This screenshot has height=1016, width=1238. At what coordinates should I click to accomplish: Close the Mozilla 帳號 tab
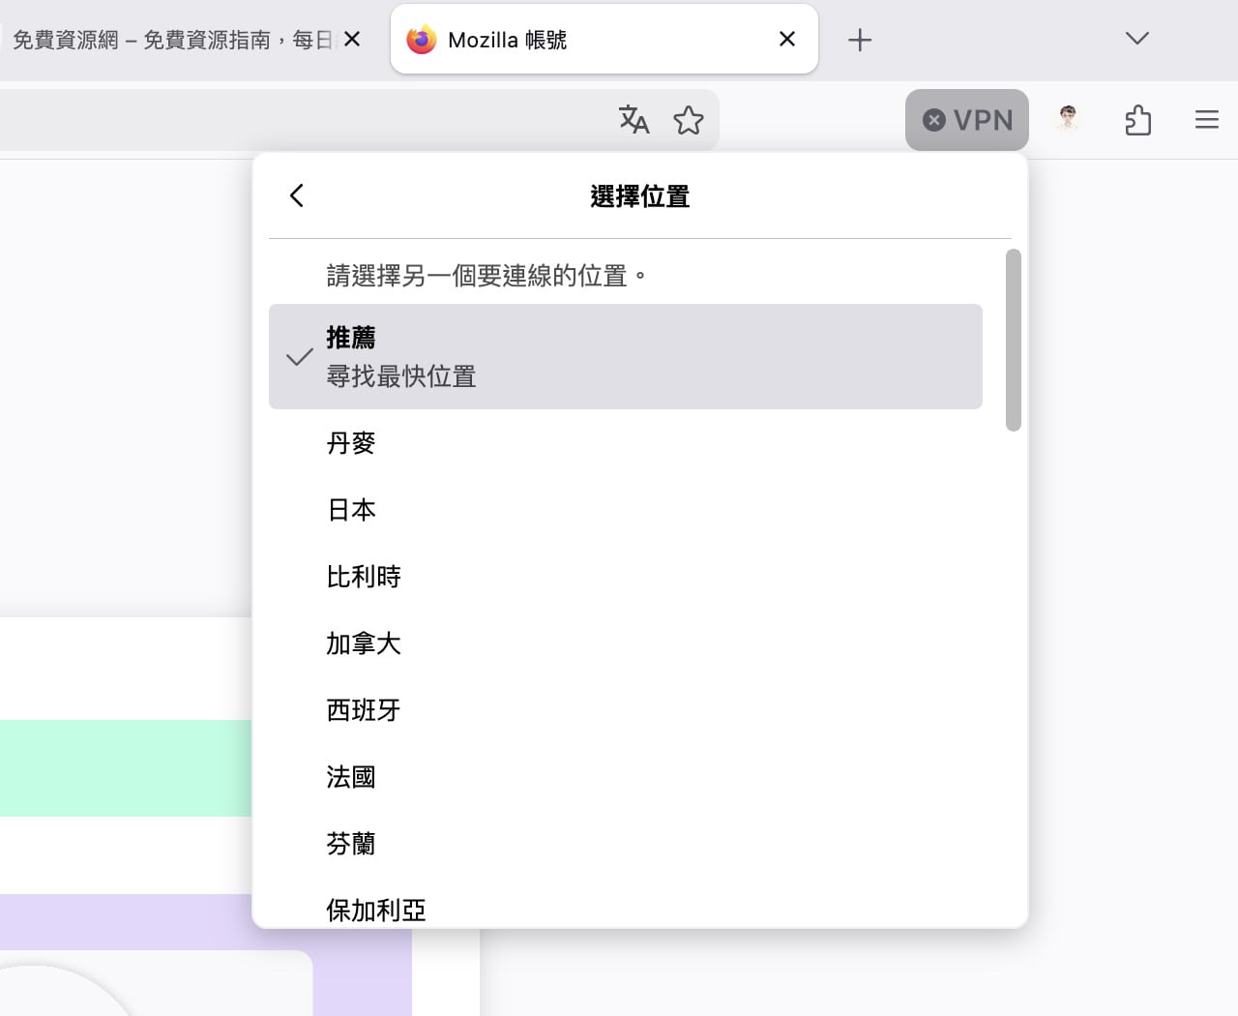click(x=787, y=39)
